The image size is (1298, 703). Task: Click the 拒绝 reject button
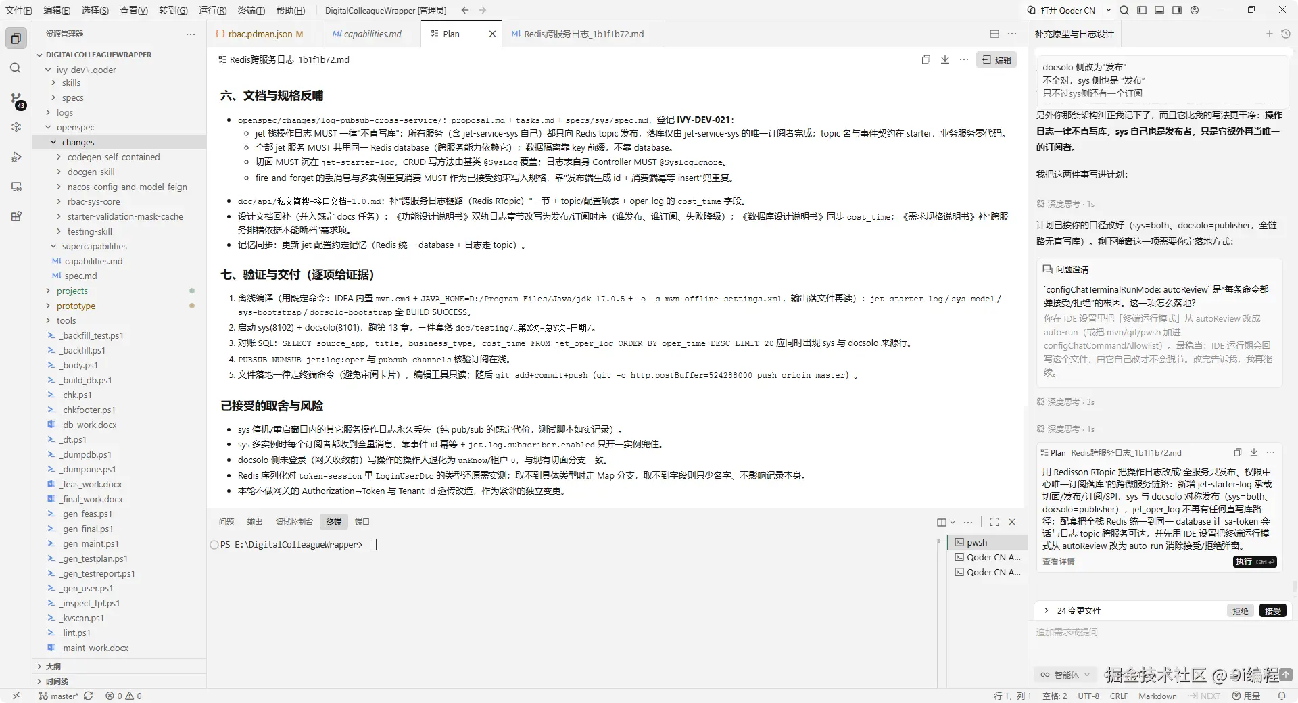[x=1241, y=611]
